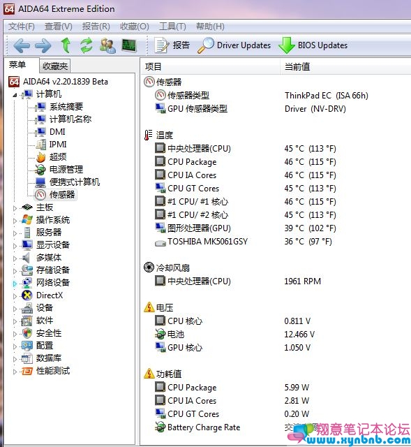
Task: Open Driver Updates search
Action: 234,45
